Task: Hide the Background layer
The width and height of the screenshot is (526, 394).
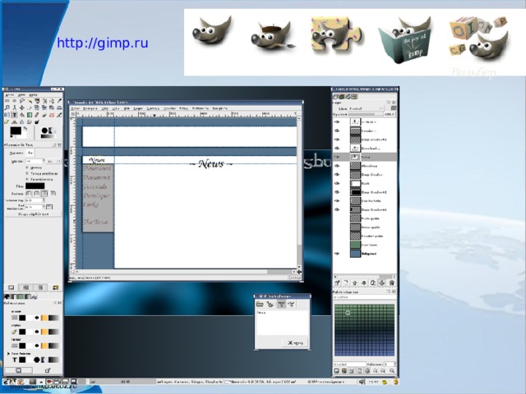Action: [x=337, y=254]
